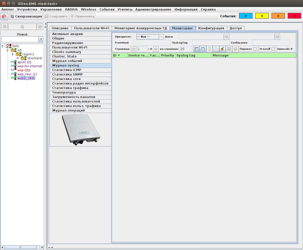The width and height of the screenshot is (303, 250).
Task: Go to previous syslog page arrow
Action: 134,49
